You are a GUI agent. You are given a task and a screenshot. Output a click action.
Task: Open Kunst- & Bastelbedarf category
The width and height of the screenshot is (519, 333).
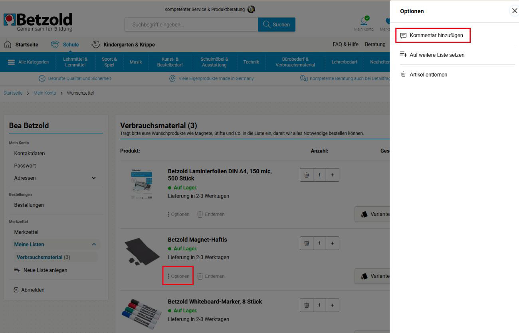170,62
